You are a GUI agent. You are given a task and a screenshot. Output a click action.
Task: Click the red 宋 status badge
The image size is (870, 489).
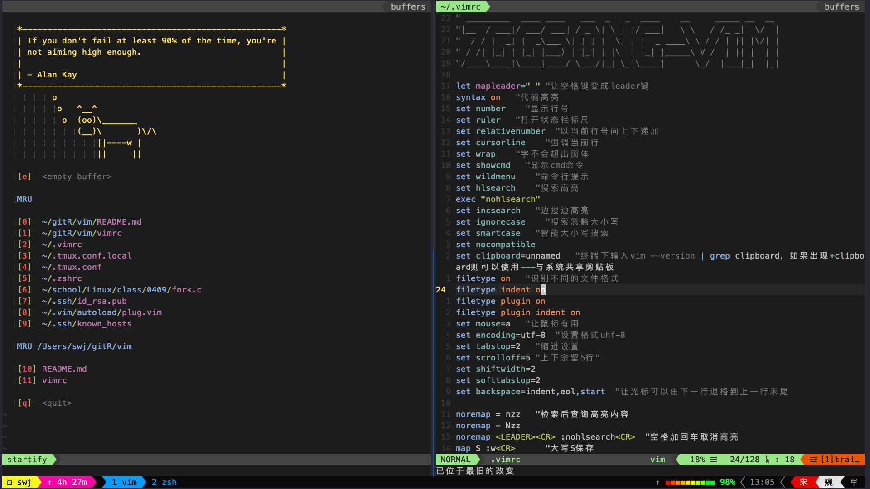803,482
